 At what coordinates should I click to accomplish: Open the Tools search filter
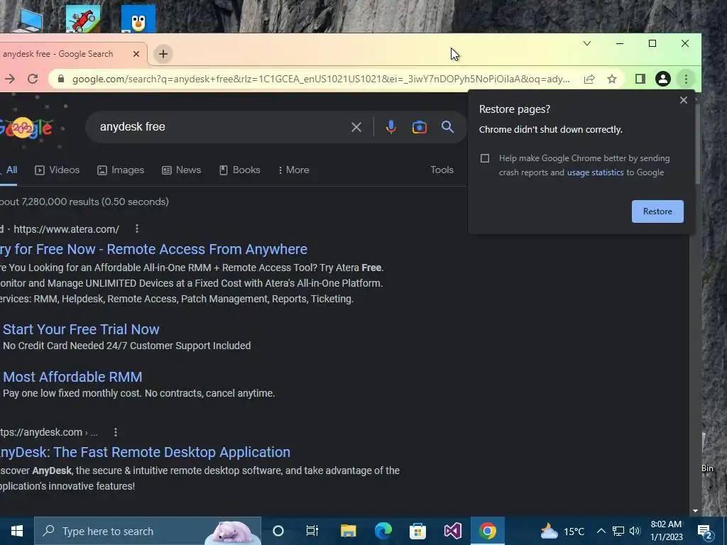pyautogui.click(x=442, y=170)
